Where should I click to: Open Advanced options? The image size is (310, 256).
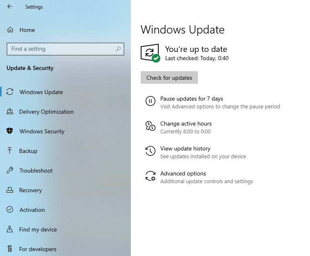tap(183, 173)
